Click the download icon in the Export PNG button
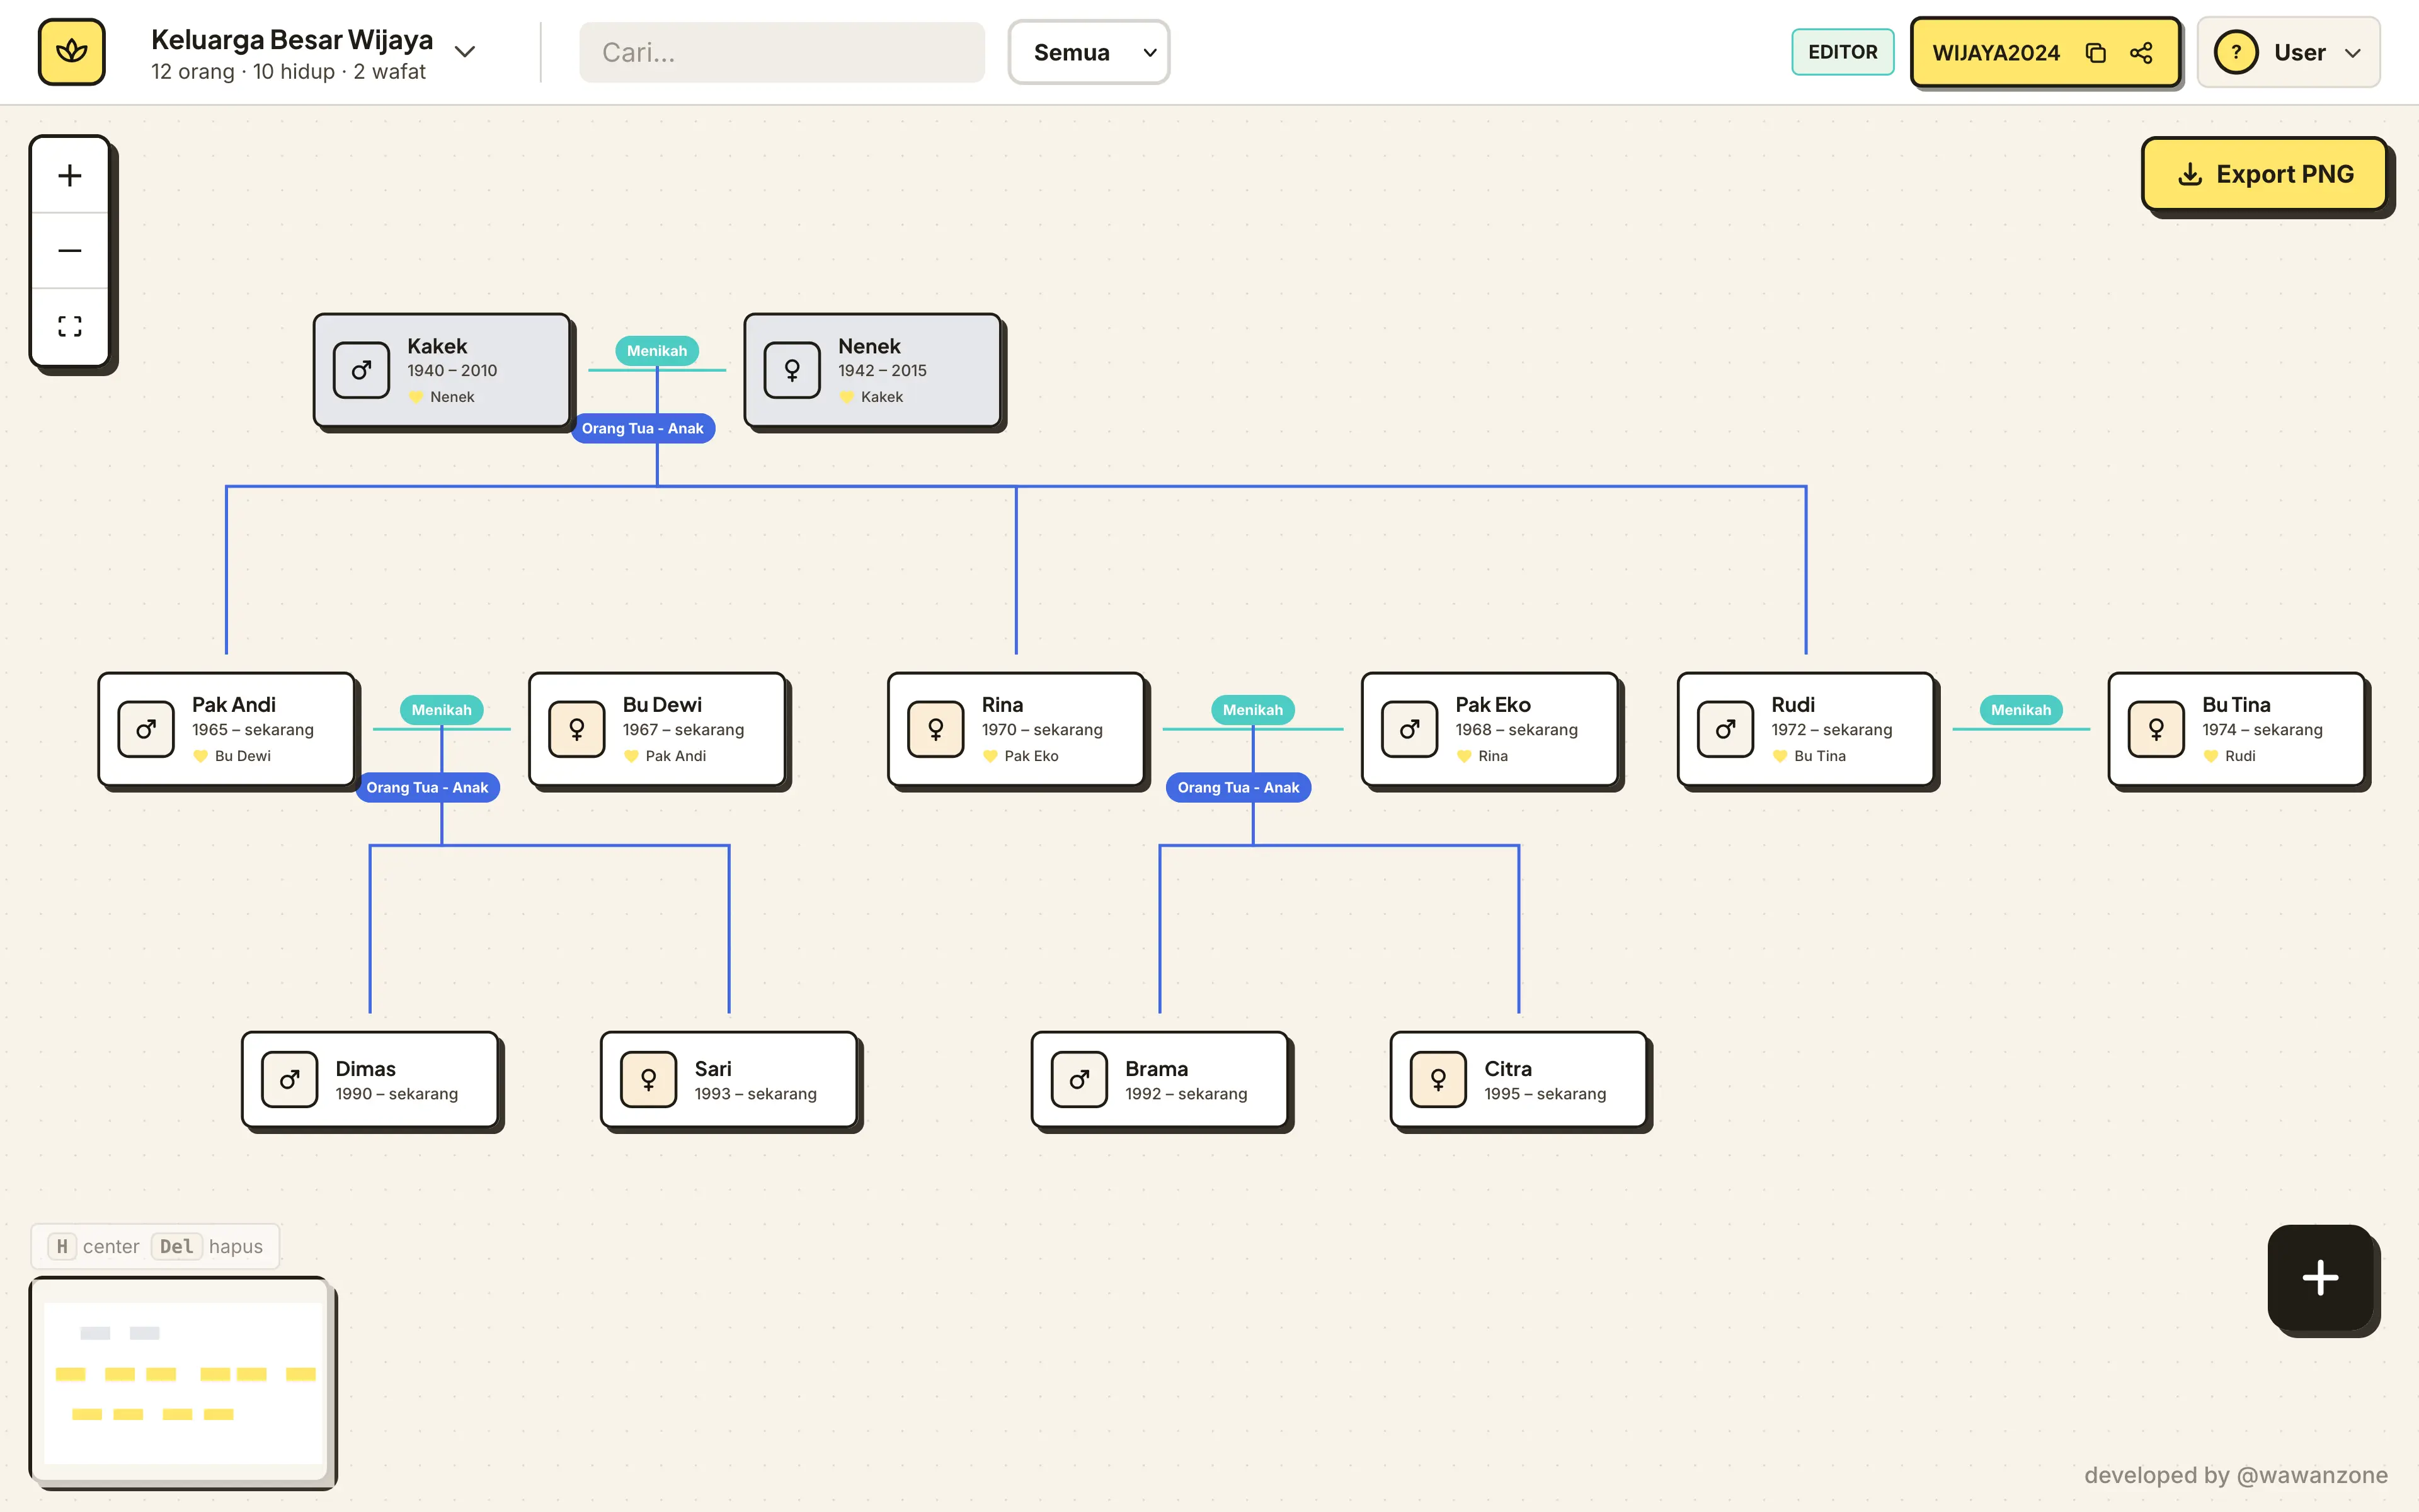 tap(2190, 174)
